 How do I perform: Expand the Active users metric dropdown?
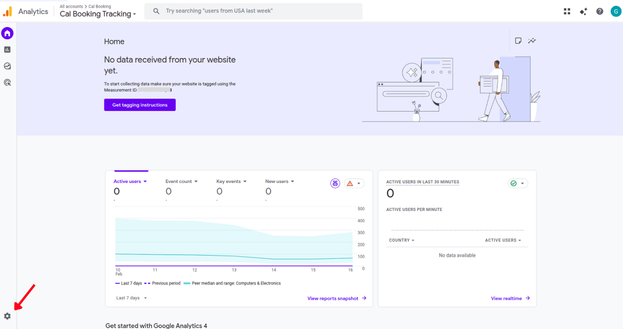[130, 181]
